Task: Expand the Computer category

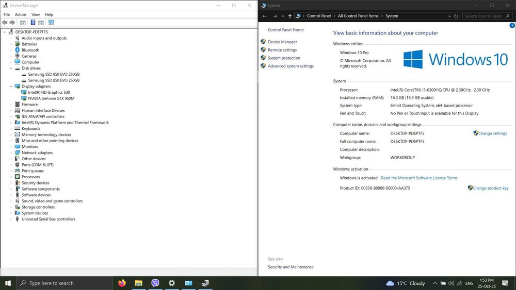Action: tap(11, 62)
